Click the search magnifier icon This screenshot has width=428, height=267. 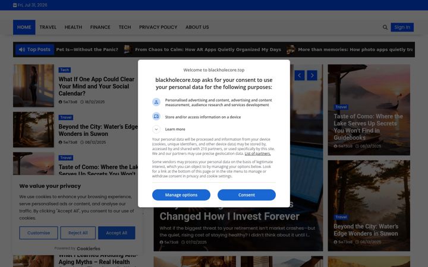(x=385, y=27)
